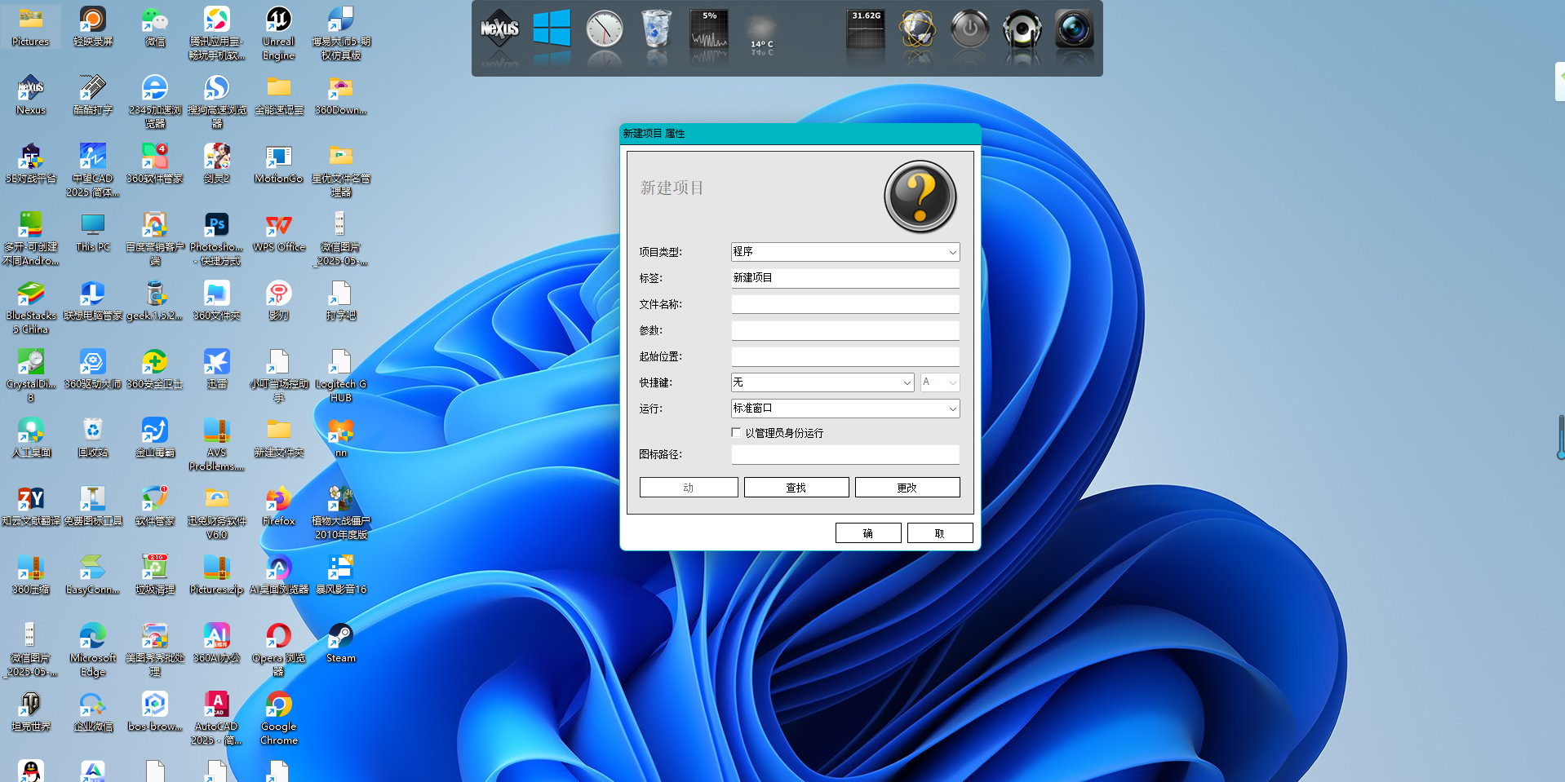Click the power button dock icon
The width and height of the screenshot is (1565, 782).
970,30
